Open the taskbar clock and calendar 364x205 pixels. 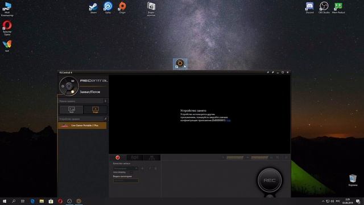click(x=348, y=201)
